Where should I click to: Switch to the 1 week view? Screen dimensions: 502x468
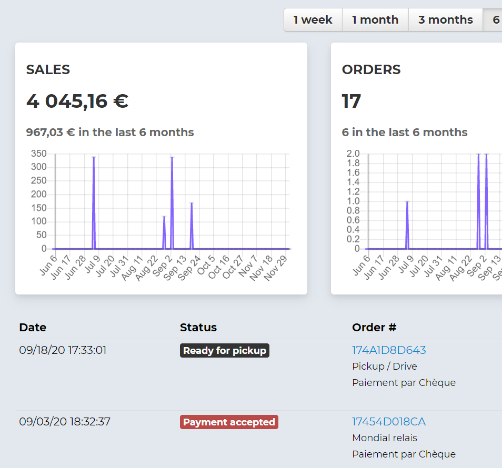(x=313, y=19)
